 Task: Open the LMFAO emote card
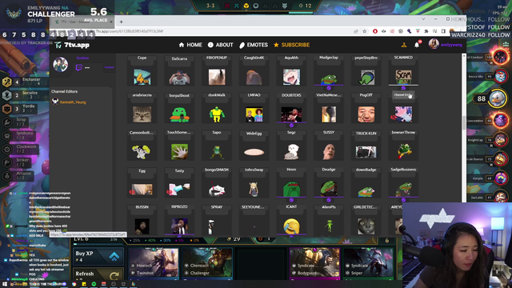254,109
